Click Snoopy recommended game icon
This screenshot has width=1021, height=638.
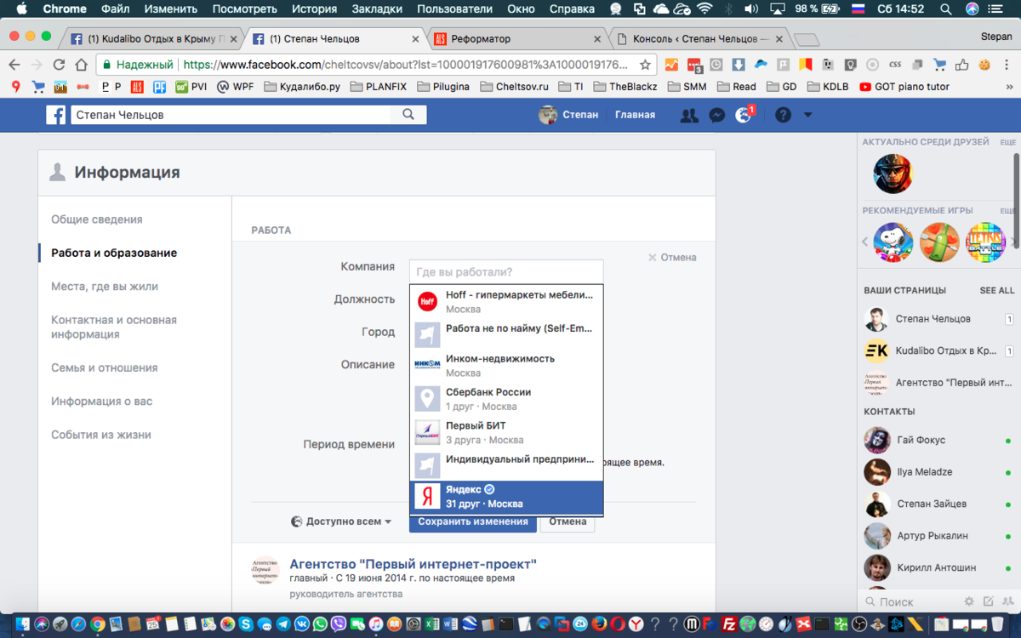pyautogui.click(x=893, y=242)
